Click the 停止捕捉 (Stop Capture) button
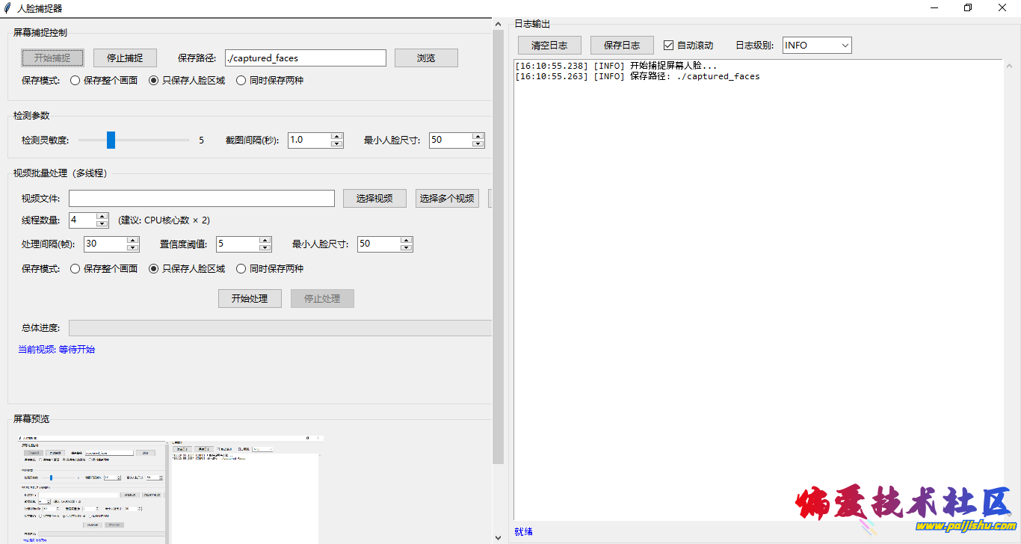The height and width of the screenshot is (544, 1021). pyautogui.click(x=125, y=58)
